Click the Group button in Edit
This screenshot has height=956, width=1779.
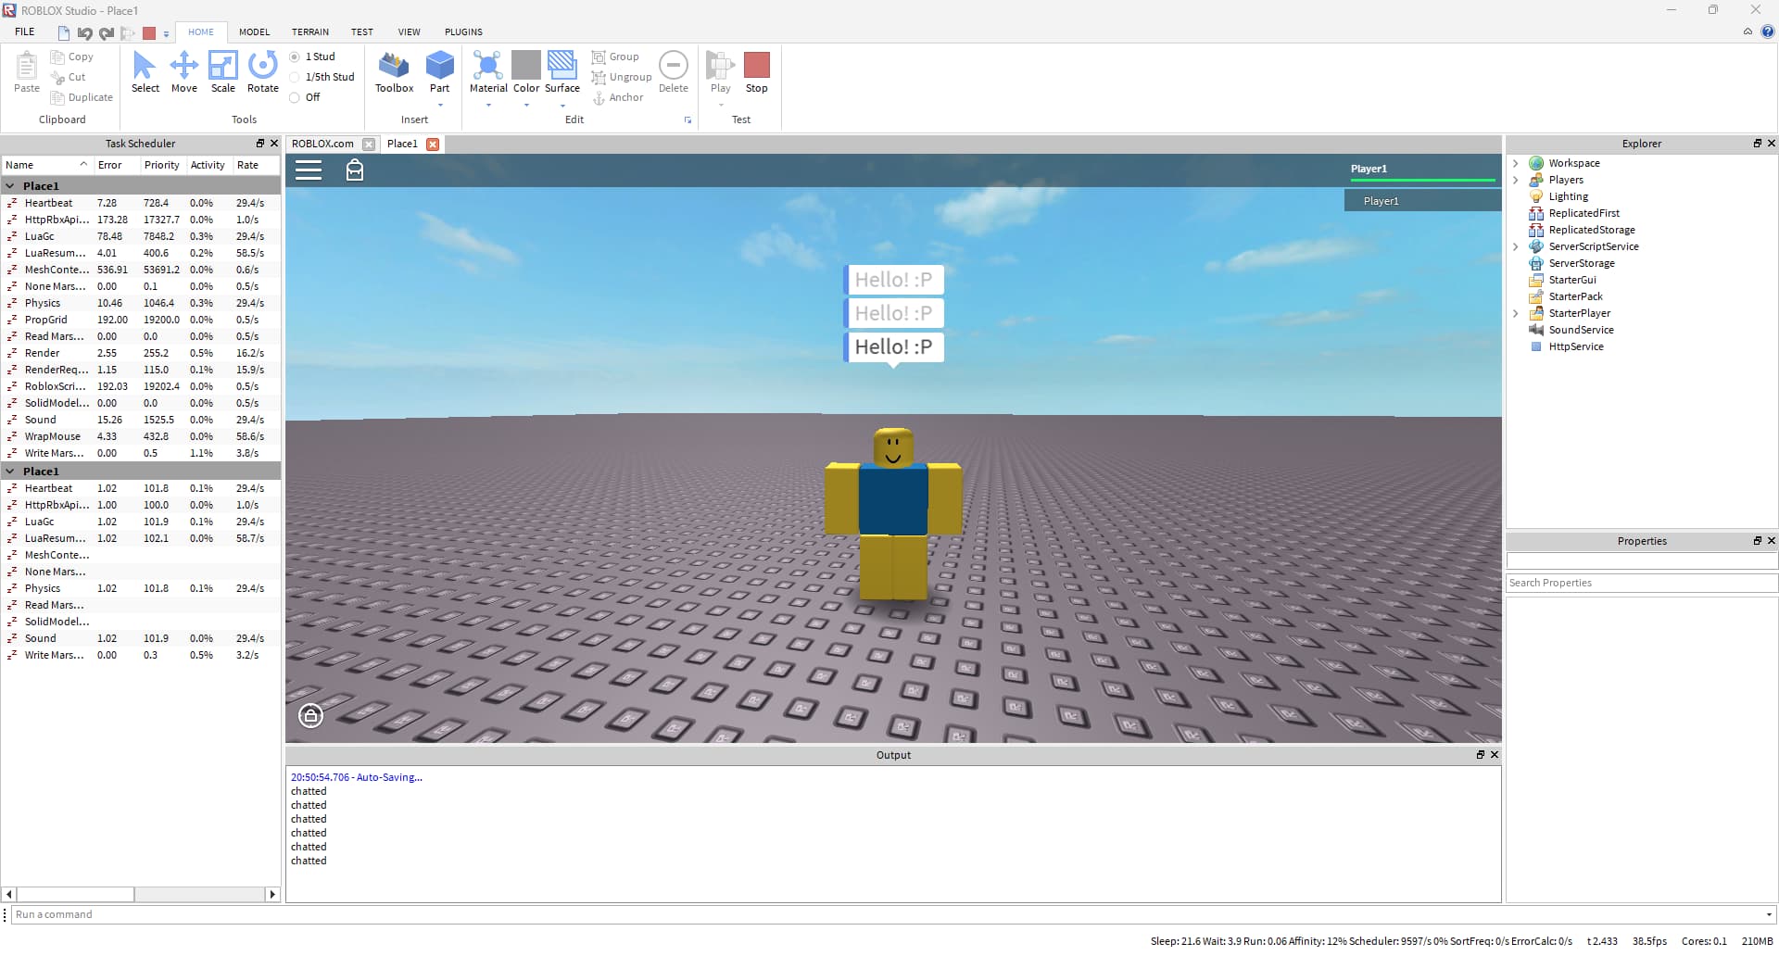pyautogui.click(x=616, y=57)
